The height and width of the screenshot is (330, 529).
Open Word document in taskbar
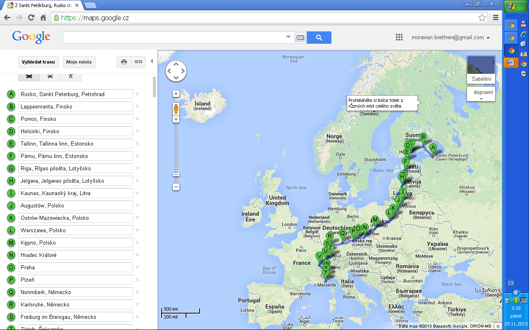(x=511, y=63)
